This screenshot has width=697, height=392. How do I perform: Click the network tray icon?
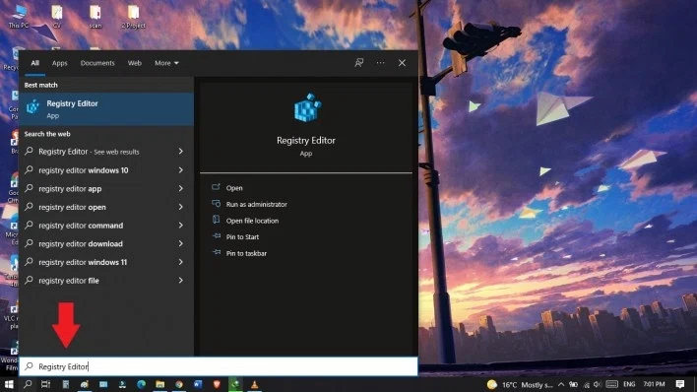[587, 384]
